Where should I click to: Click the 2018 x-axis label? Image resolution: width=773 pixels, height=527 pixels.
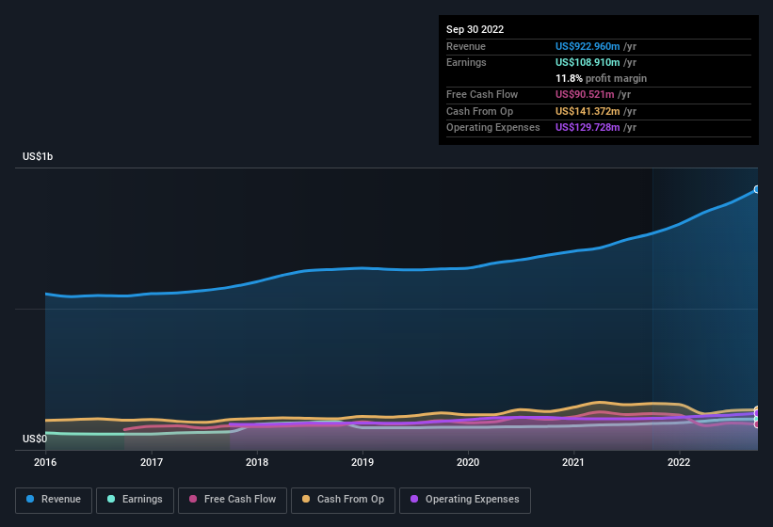pos(257,462)
